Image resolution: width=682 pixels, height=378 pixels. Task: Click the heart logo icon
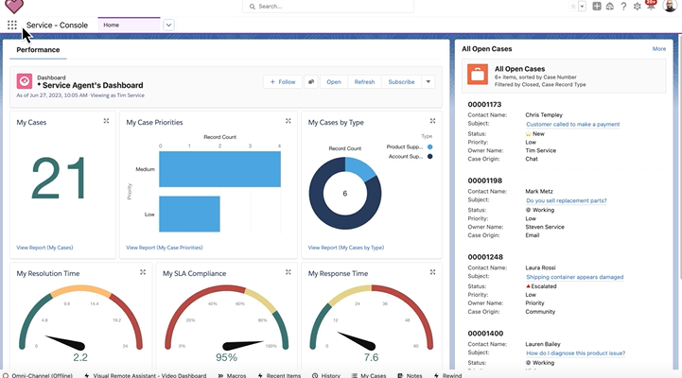click(x=14, y=6)
